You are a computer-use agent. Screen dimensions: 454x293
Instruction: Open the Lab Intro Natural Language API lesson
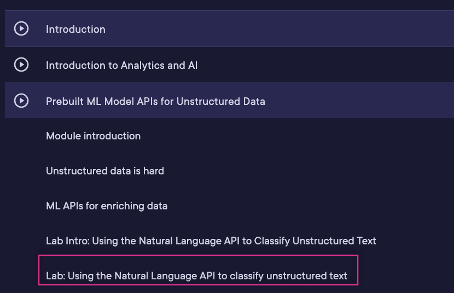click(211, 241)
